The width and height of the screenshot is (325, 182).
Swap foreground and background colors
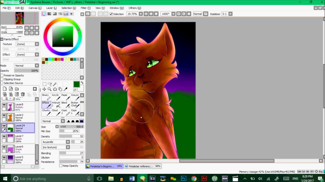[x=82, y=83]
